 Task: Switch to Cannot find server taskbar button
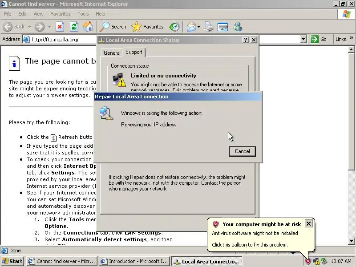coord(62,261)
